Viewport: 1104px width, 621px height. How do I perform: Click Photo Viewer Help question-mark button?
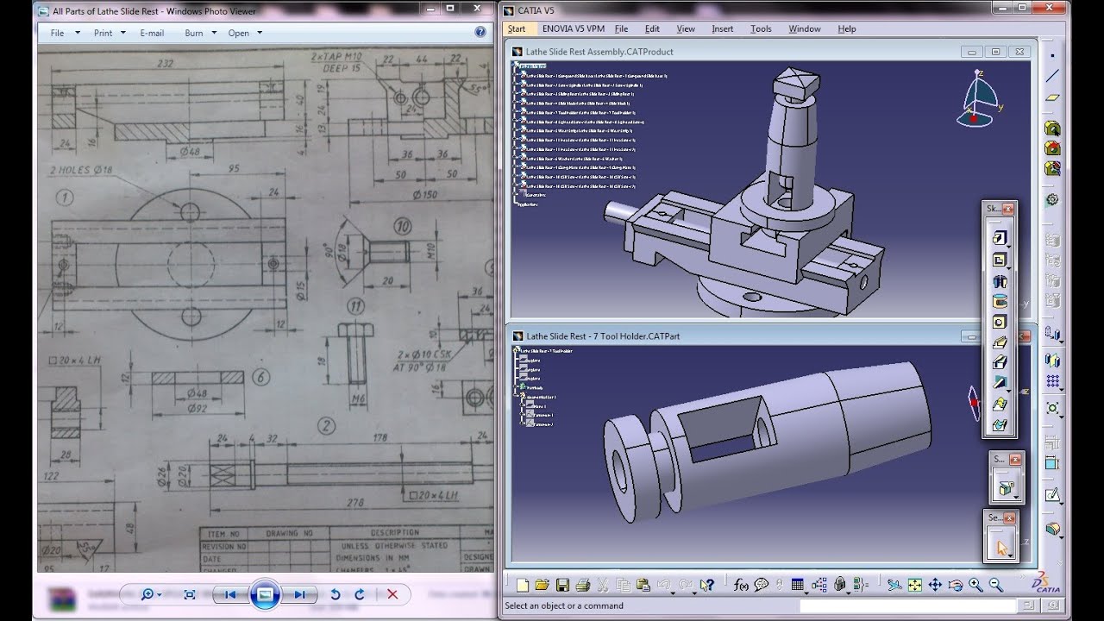480,33
